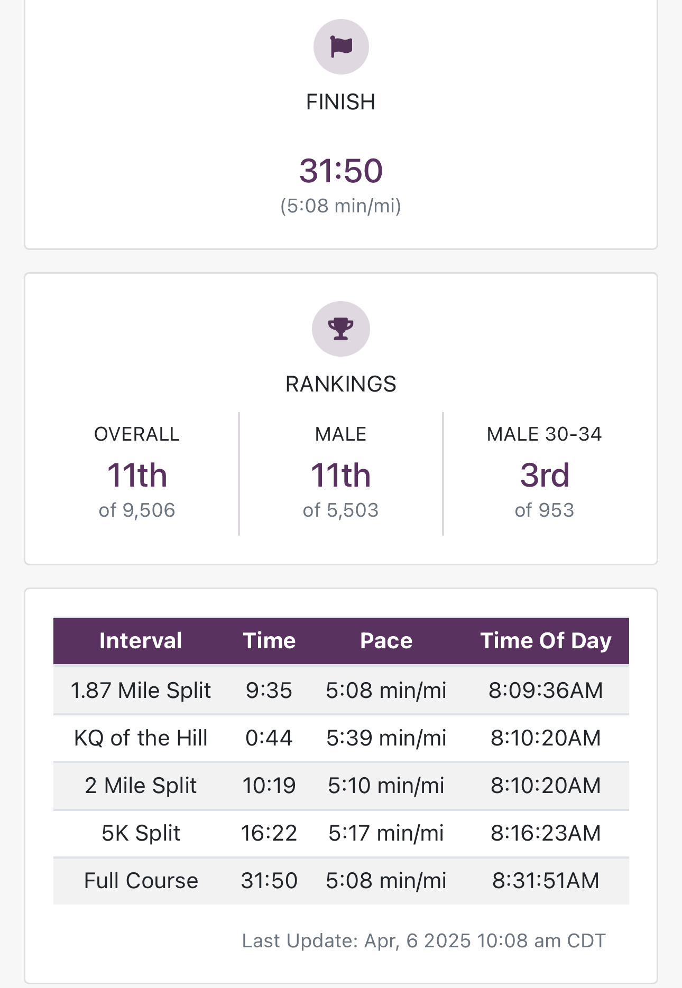Select the 2 Mile Split row
The image size is (682, 988).
click(341, 786)
